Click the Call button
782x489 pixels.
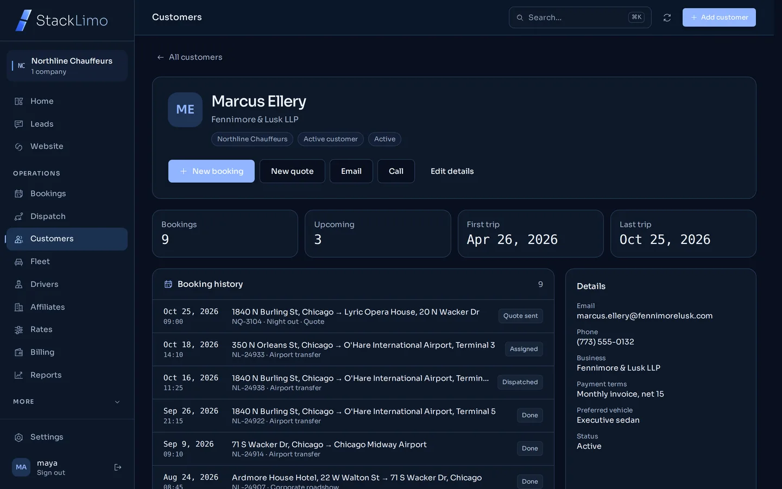click(x=396, y=171)
